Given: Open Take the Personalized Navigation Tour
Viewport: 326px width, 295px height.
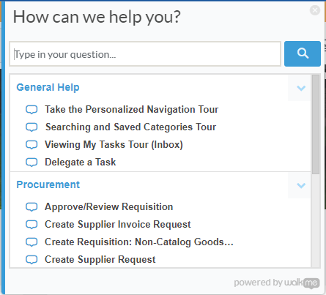Looking at the screenshot, I should [132, 109].
